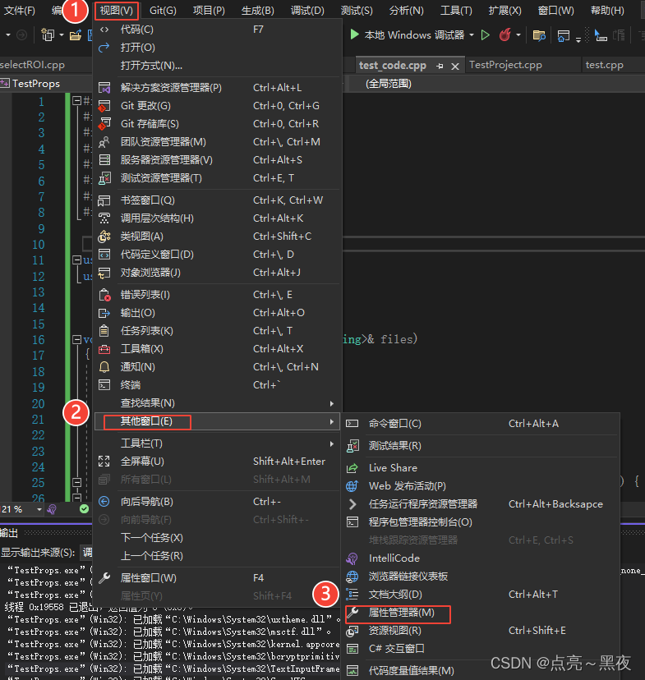Click the 终端 terminal icon
The image size is (645, 680).
[104, 385]
